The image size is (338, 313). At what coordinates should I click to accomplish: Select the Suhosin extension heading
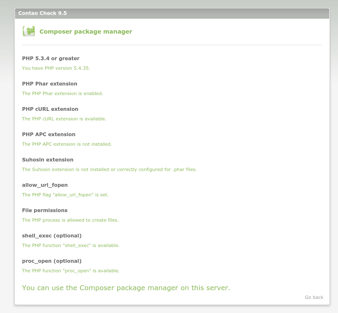48,160
